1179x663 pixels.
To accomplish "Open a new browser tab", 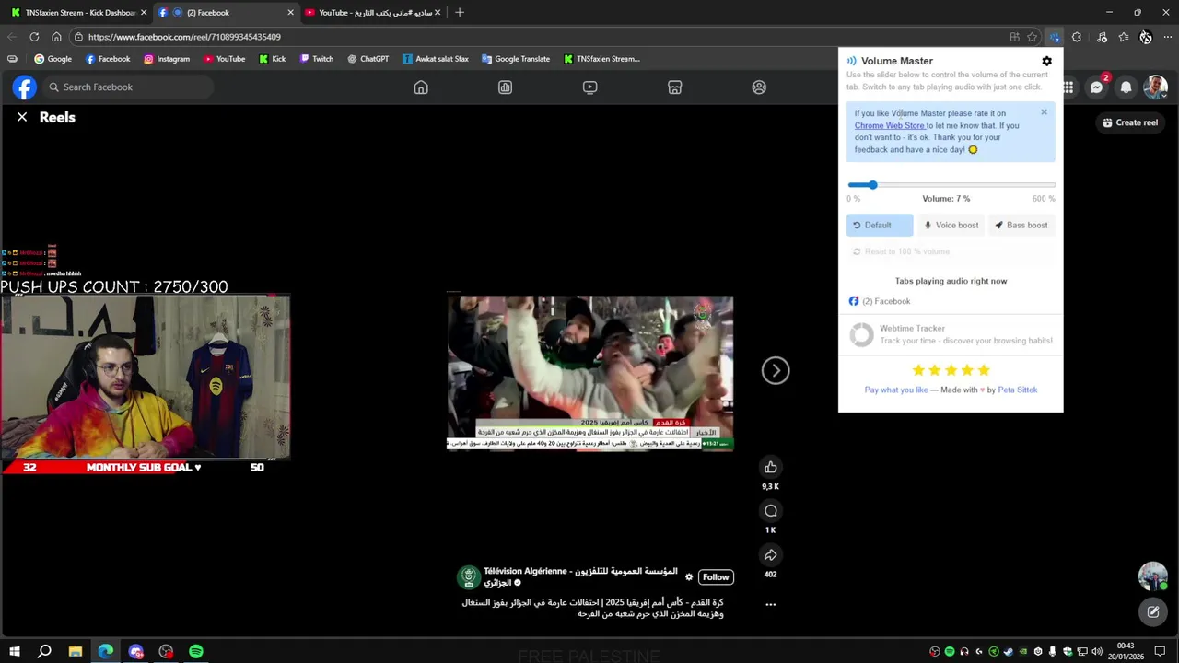I will [x=460, y=13].
